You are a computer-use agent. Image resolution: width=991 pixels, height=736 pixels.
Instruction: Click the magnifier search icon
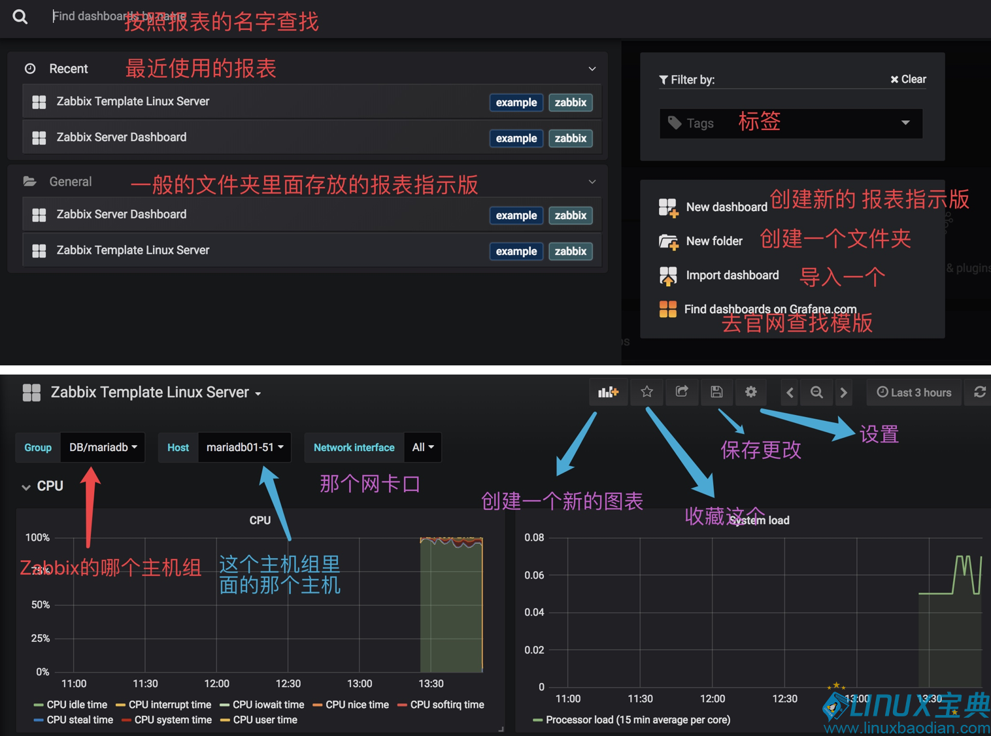20,17
